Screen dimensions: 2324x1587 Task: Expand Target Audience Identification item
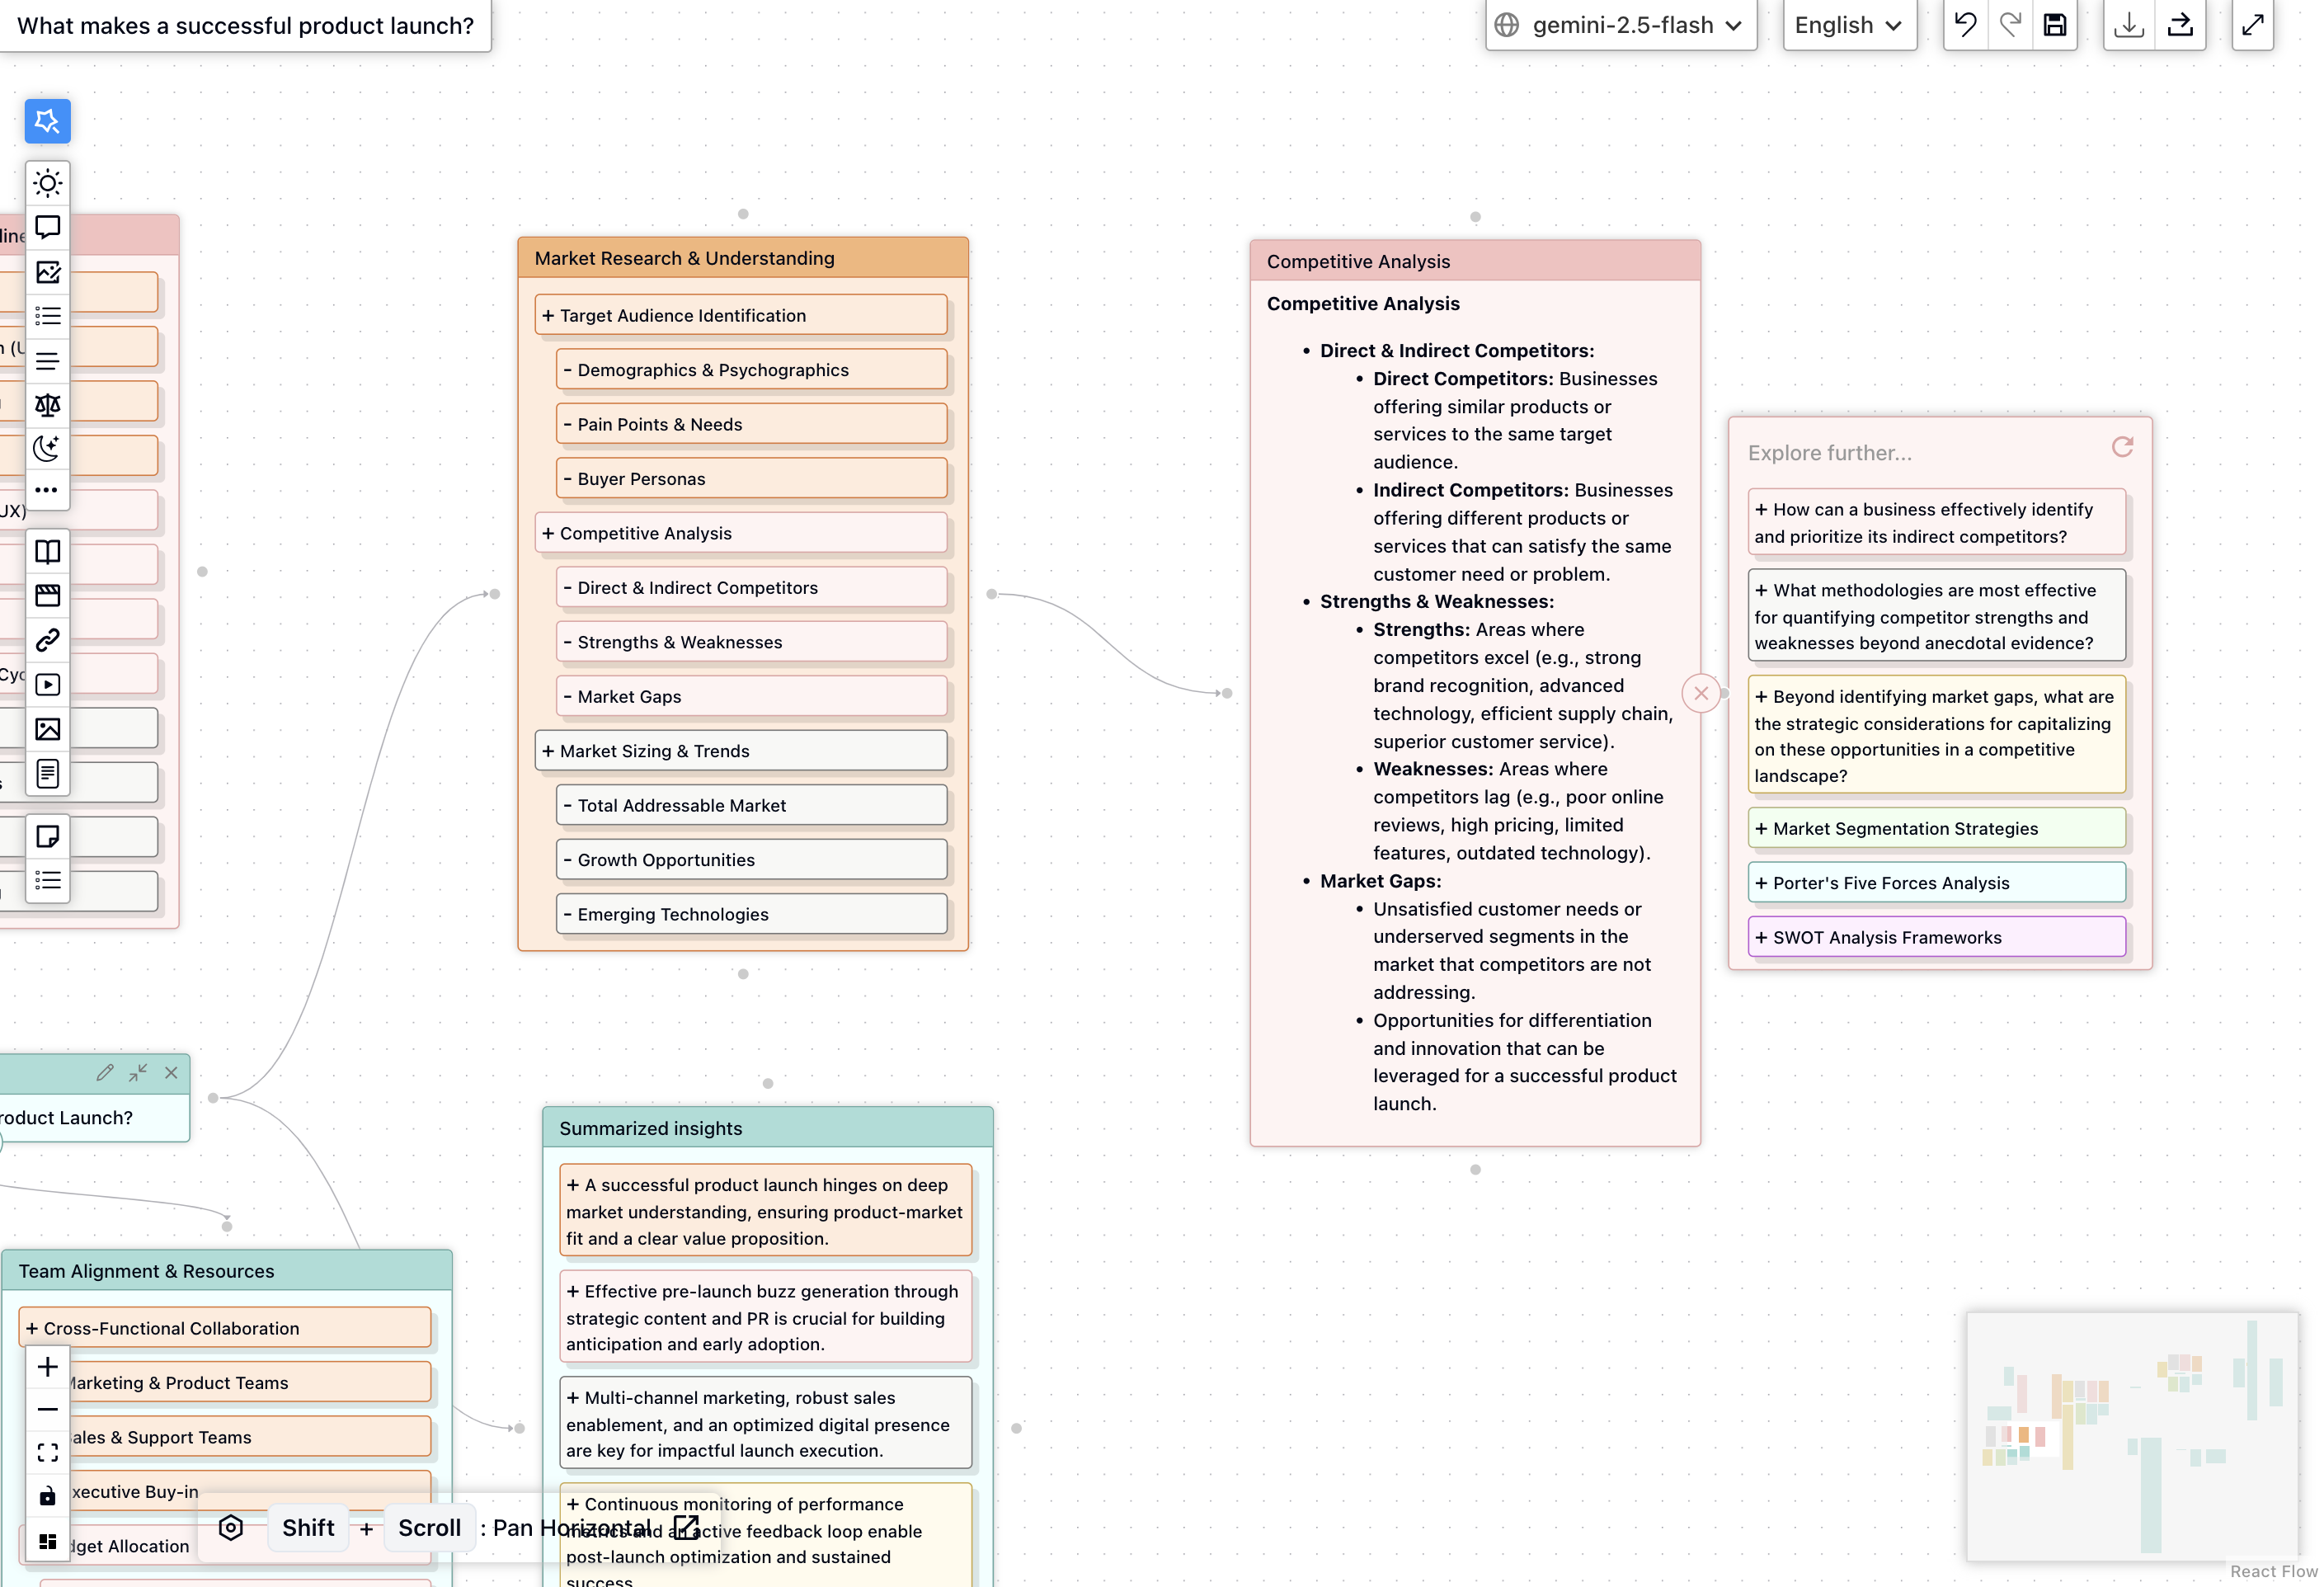(741, 315)
